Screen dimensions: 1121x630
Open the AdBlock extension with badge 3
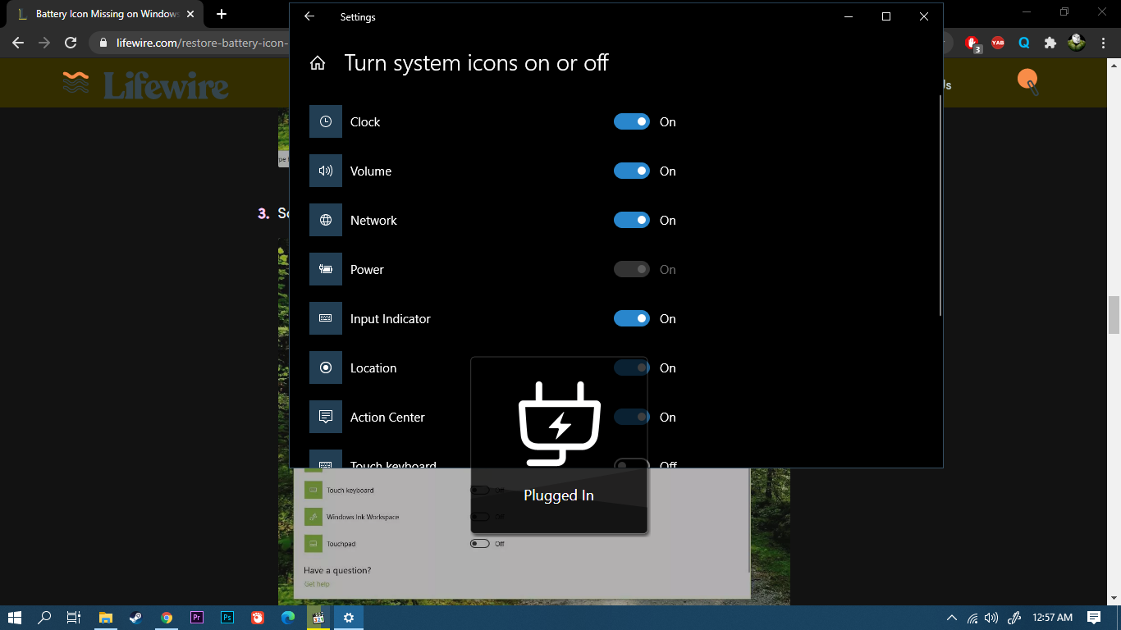coord(972,43)
